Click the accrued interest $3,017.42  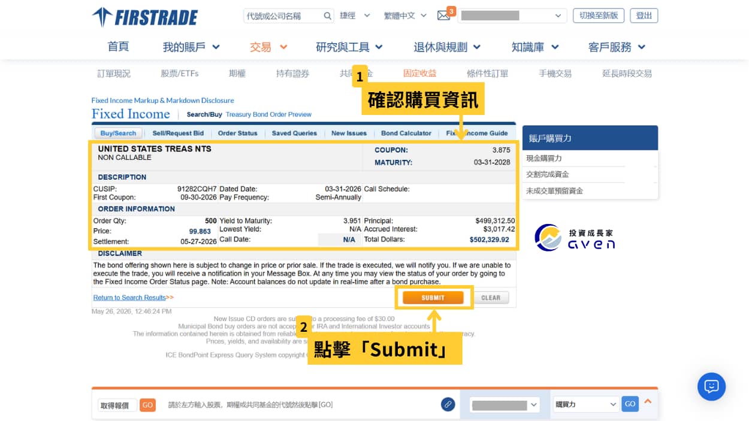[499, 229]
